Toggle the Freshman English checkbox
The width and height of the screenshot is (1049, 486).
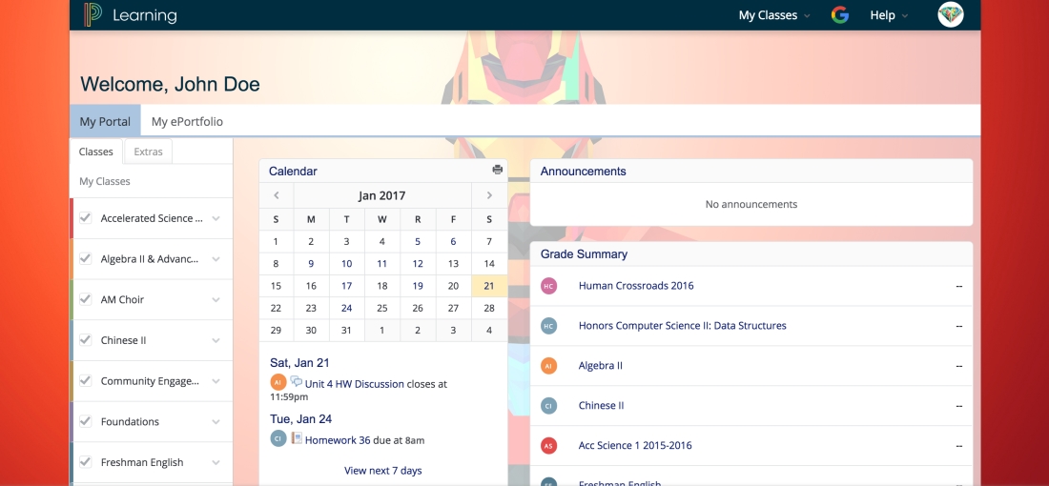86,462
